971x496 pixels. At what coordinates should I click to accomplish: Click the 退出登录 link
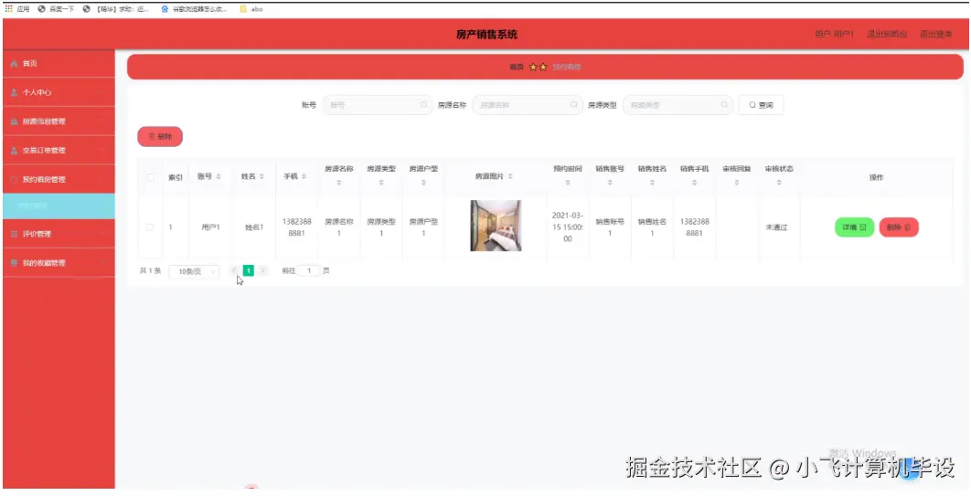935,35
